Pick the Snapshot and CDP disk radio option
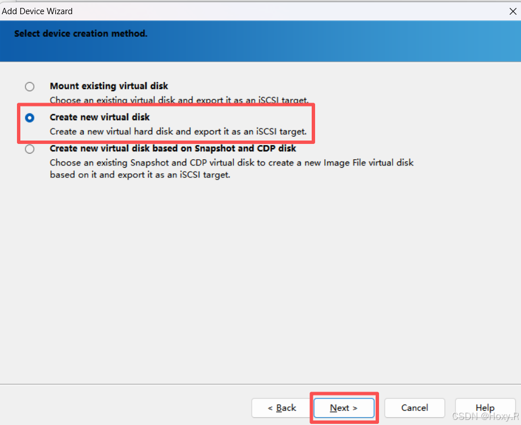This screenshot has height=425, width=521. 29,149
